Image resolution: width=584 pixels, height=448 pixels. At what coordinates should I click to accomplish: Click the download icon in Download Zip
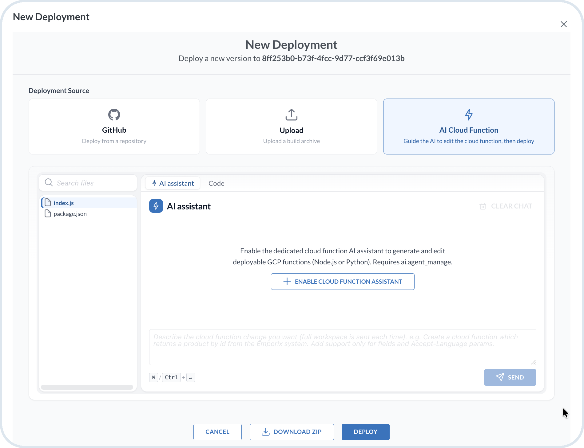tap(265, 432)
